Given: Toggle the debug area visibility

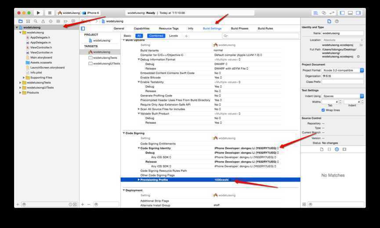Looking at the screenshot, I should coord(350,13).
